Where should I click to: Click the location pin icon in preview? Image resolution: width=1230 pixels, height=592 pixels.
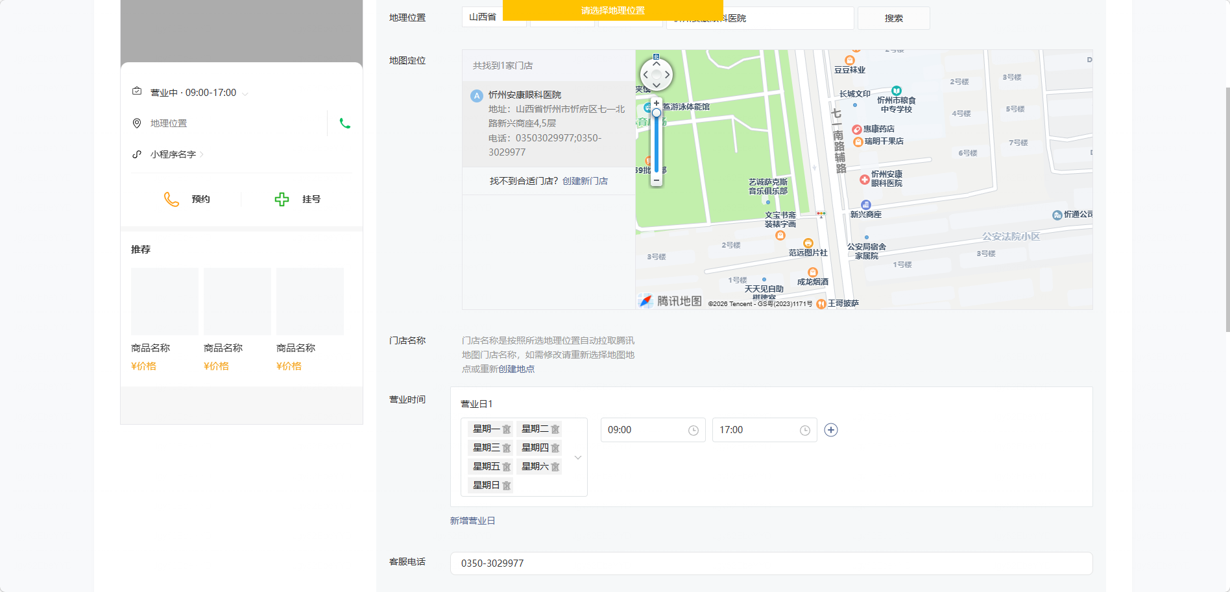(x=137, y=123)
